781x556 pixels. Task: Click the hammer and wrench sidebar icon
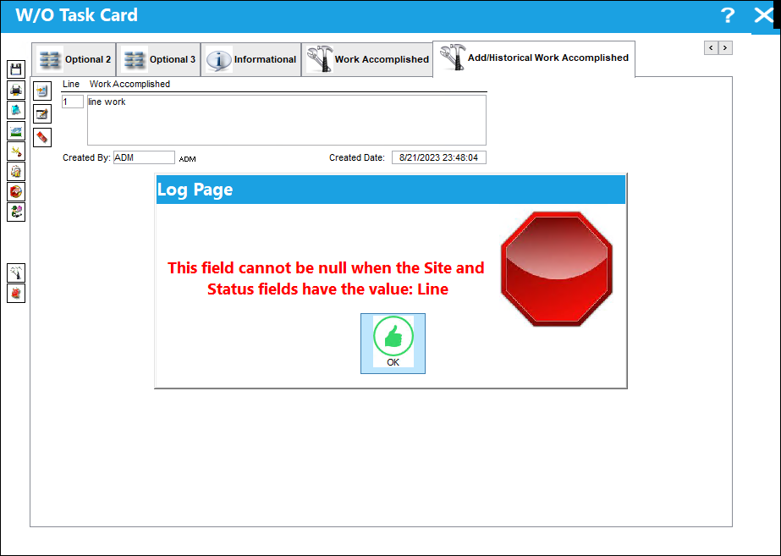tap(16, 273)
